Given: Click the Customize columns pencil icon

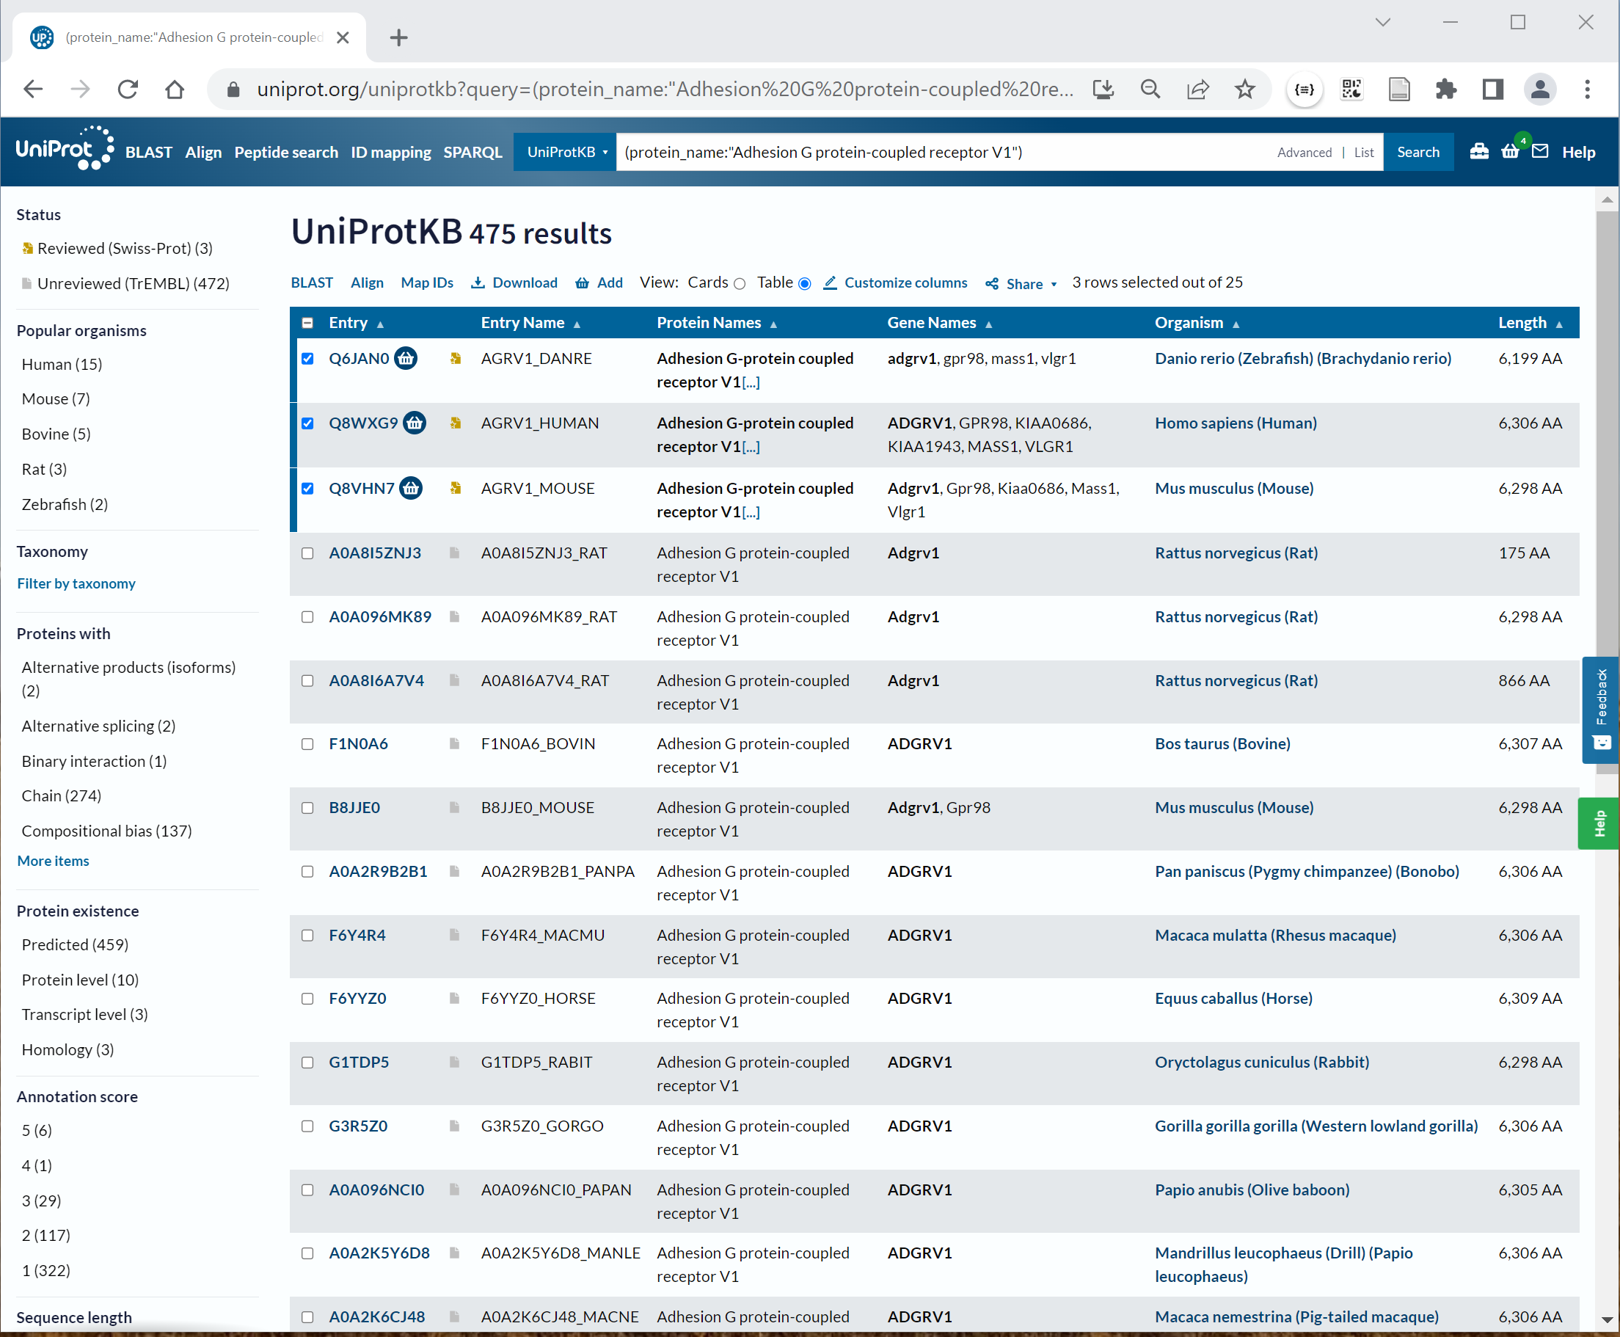Looking at the screenshot, I should (829, 283).
